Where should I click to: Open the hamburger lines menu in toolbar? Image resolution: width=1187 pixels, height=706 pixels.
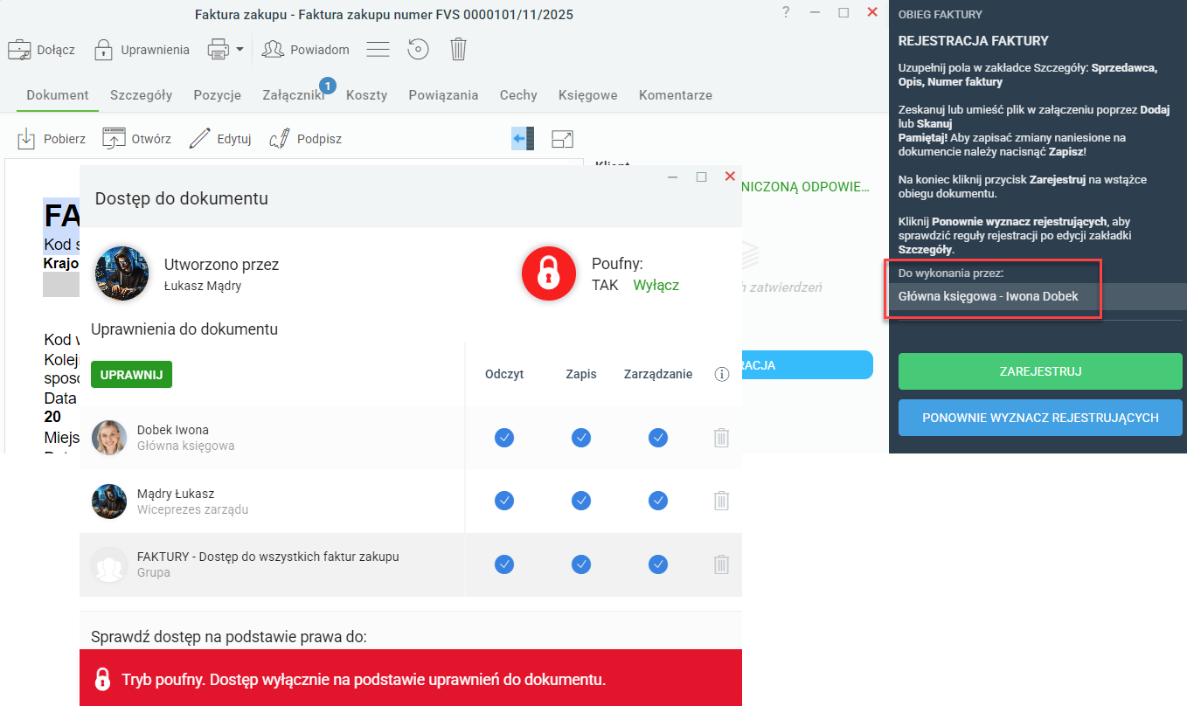(x=378, y=50)
